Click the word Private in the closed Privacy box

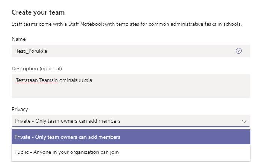tap(23, 121)
